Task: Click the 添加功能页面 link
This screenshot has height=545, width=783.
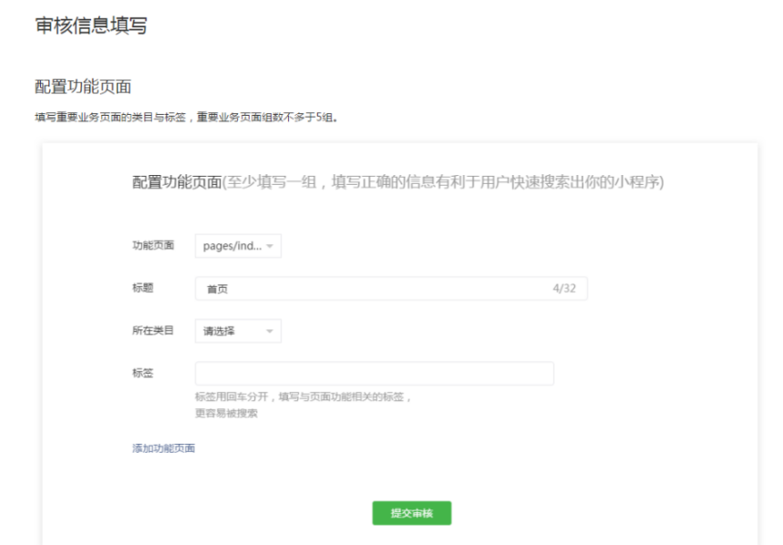Action: coord(163,448)
